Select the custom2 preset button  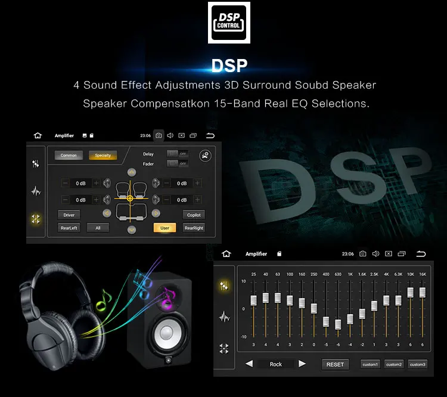click(x=394, y=364)
